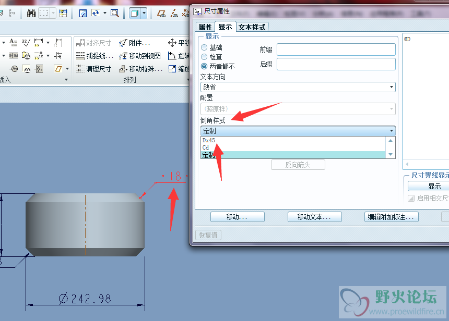Image resolution: width=449 pixels, height=321 pixels.
Task: Click the Pan move arrows icon (平移)
Action: (172, 43)
